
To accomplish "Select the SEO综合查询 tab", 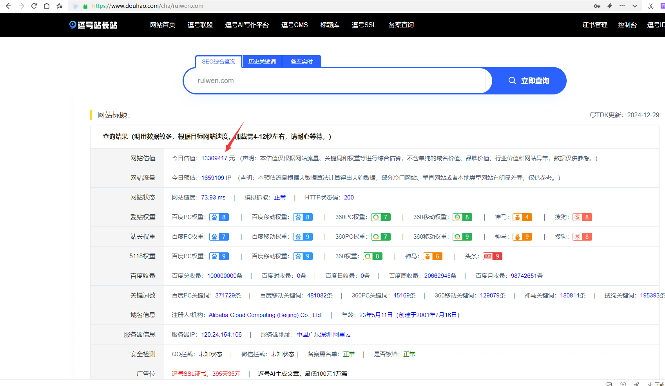I will pos(219,62).
